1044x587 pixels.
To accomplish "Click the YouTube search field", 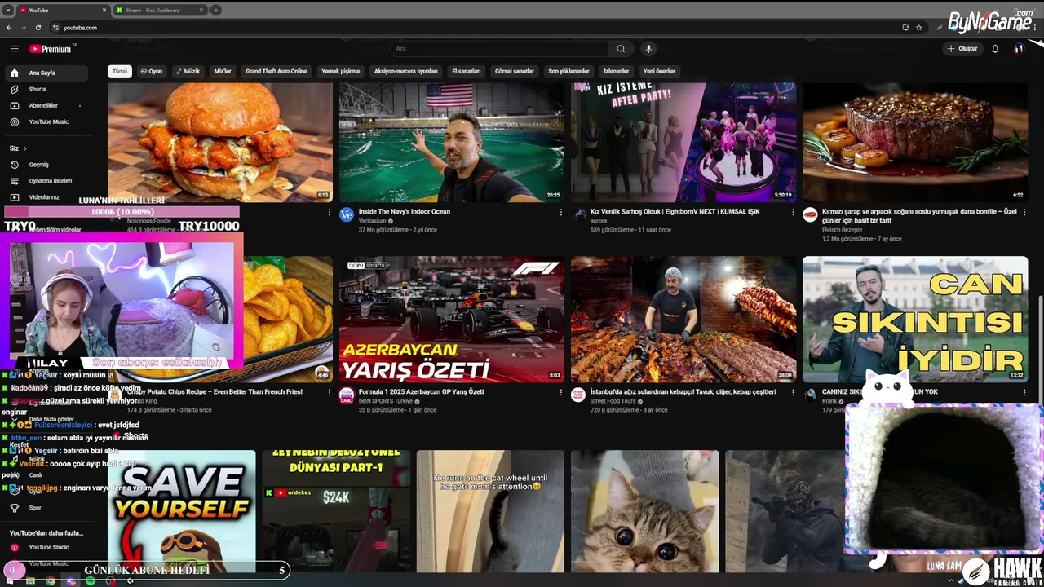I will [498, 49].
